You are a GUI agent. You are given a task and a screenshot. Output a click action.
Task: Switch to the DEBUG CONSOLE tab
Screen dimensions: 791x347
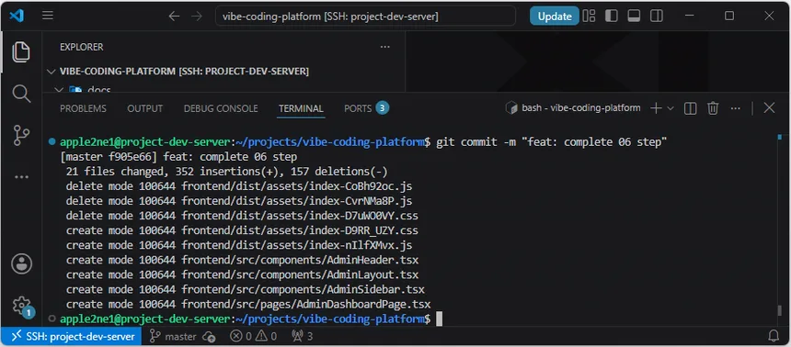[x=221, y=108]
